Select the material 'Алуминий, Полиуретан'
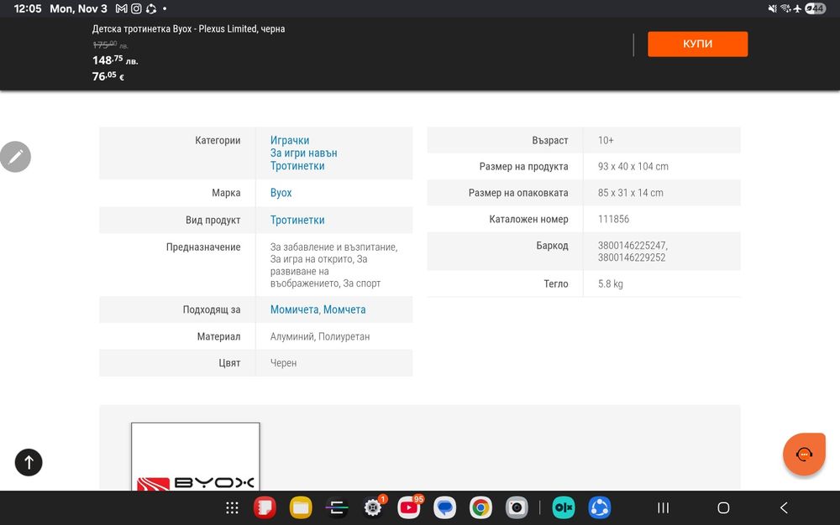This screenshot has height=525, width=840. click(x=320, y=336)
